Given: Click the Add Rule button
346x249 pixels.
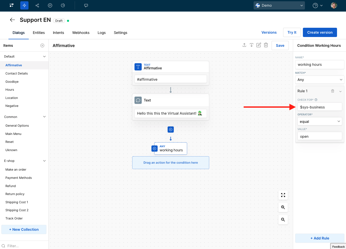Looking at the screenshot, I should click(320, 238).
